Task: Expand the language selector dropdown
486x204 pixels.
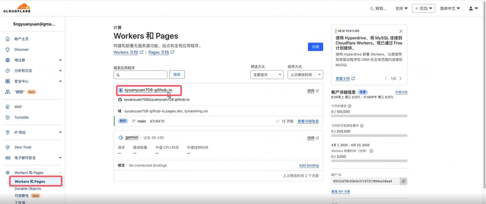Action: 450,8
